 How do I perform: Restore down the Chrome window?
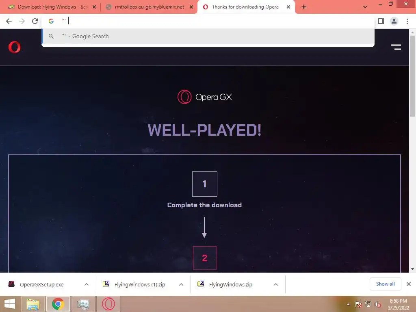[390, 4]
